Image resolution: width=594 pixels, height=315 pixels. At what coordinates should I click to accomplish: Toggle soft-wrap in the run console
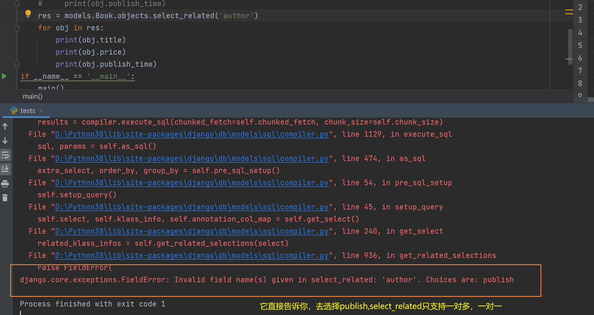coord(5,155)
